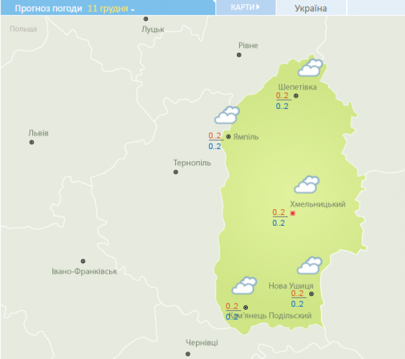The height and width of the screenshot is (359, 405).
Task: Switch to the Україна tab
Action: tap(311, 9)
